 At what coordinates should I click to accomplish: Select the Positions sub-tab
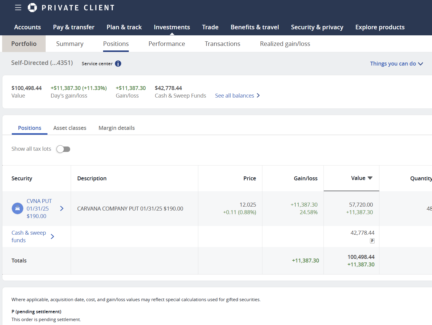pos(30,128)
